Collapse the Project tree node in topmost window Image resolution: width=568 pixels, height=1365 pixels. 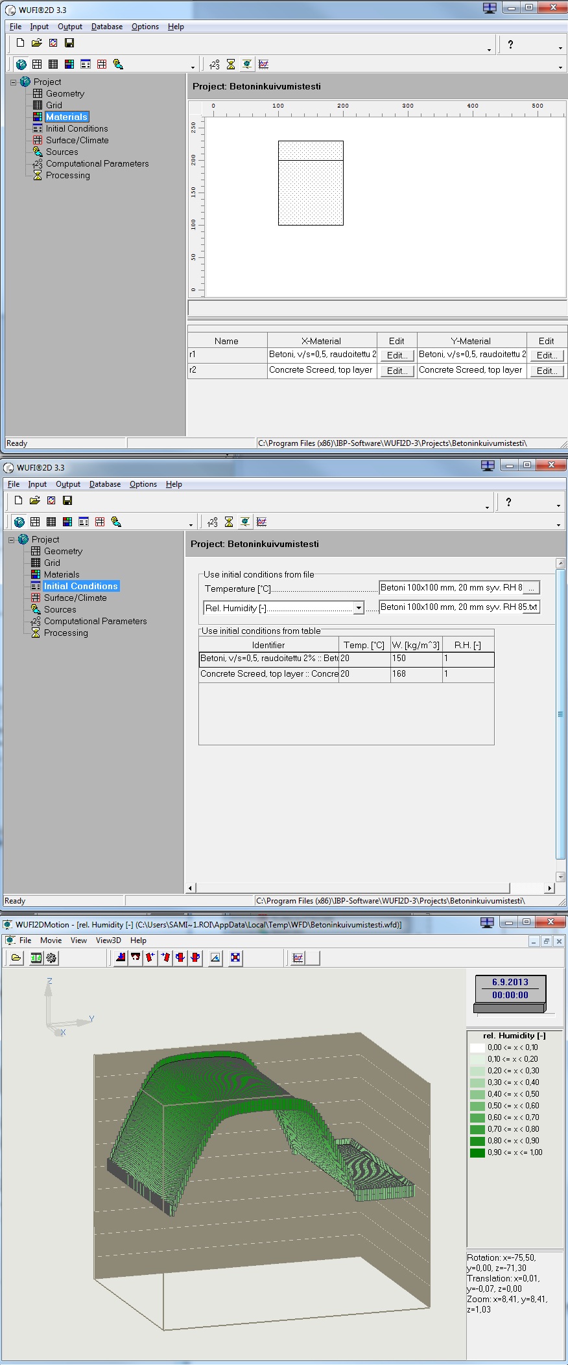[13, 82]
